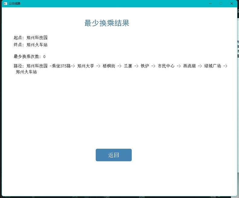Close the 公交线路 window

(x=231, y=4)
